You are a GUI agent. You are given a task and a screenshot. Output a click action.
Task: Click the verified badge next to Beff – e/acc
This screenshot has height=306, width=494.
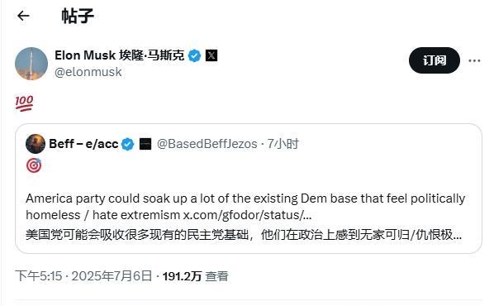click(127, 144)
